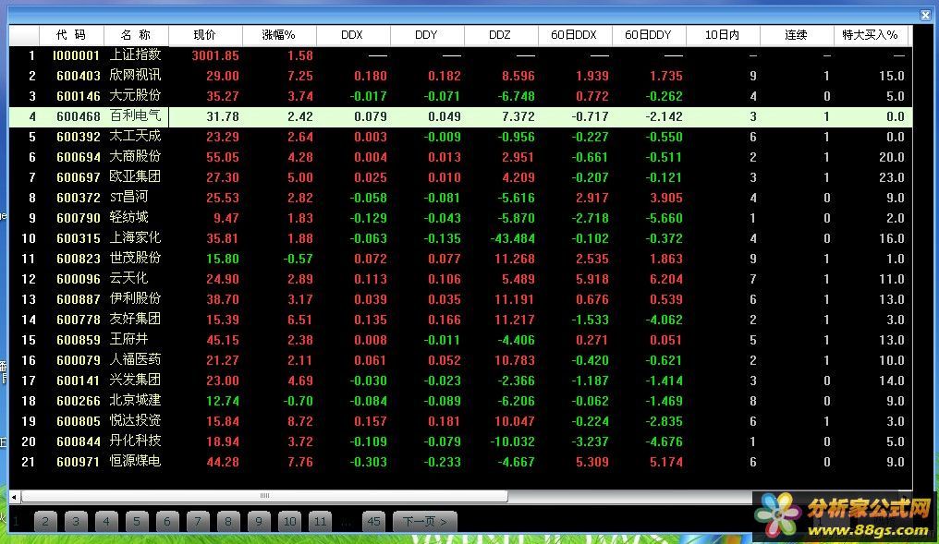Sort by the 现价 column header
The width and height of the screenshot is (939, 544).
click(x=205, y=35)
